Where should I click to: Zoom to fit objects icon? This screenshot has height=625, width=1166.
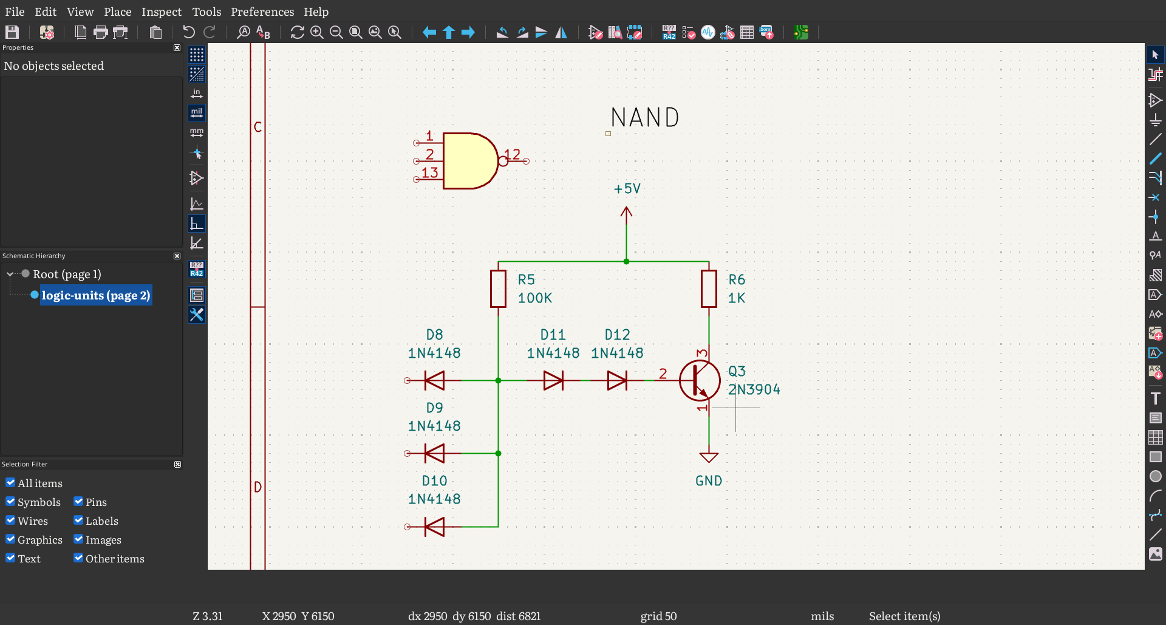375,32
